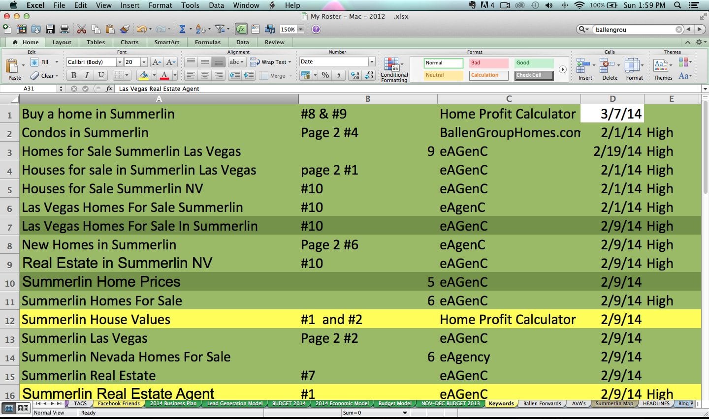Switch to the Formulas ribbon tab

click(208, 42)
